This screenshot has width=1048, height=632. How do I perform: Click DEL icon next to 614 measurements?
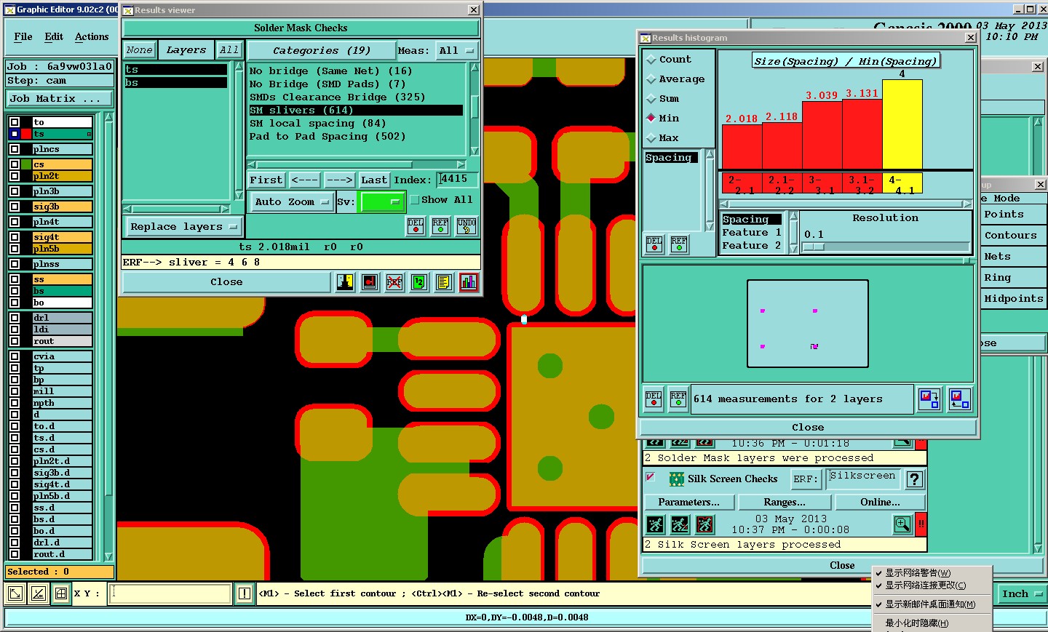654,399
